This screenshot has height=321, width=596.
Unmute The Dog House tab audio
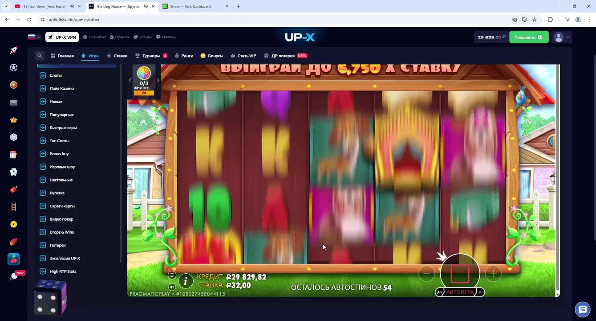(146, 6)
